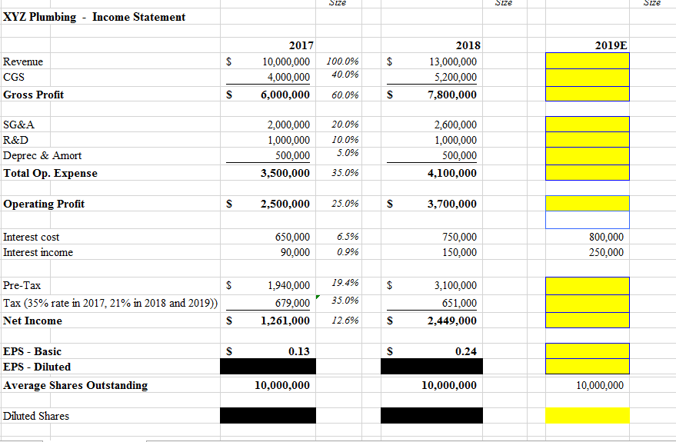Click 2018 net income 2,449,000

(452, 321)
